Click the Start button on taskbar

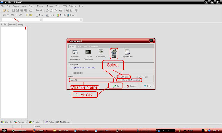point(5,131)
